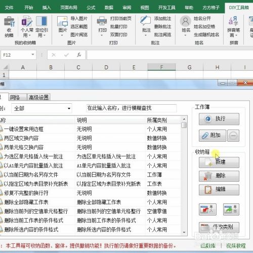Click the 批注 comment icon

tap(146, 27)
